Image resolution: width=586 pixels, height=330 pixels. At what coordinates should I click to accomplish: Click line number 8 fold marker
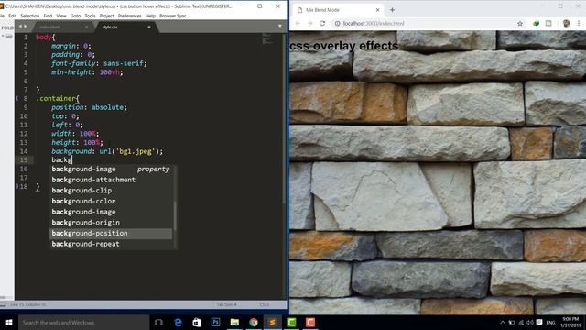[x=17, y=98]
